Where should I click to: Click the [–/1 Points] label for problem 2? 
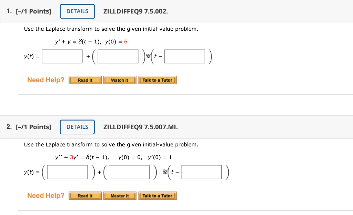[34, 127]
